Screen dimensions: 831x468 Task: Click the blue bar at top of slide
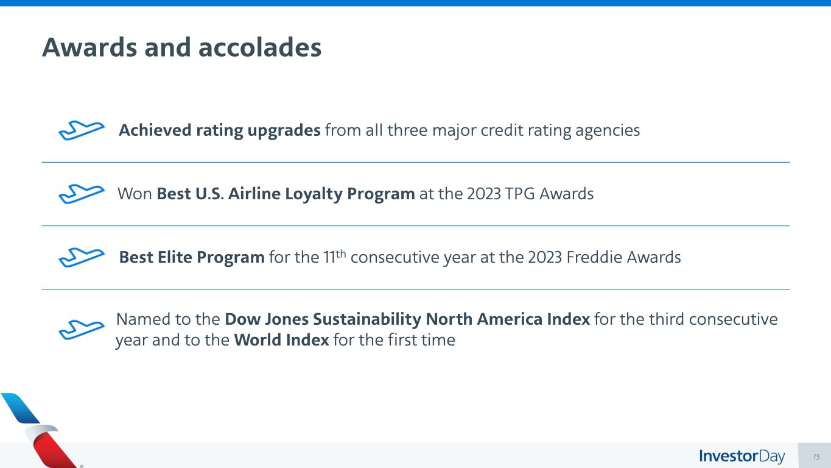pos(415,3)
